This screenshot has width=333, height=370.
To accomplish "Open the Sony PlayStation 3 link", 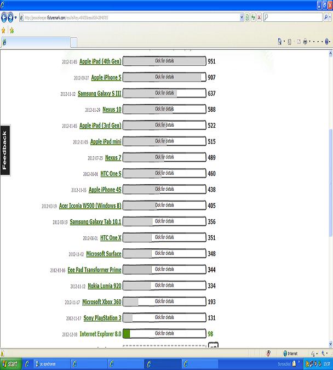I will point(102,318).
